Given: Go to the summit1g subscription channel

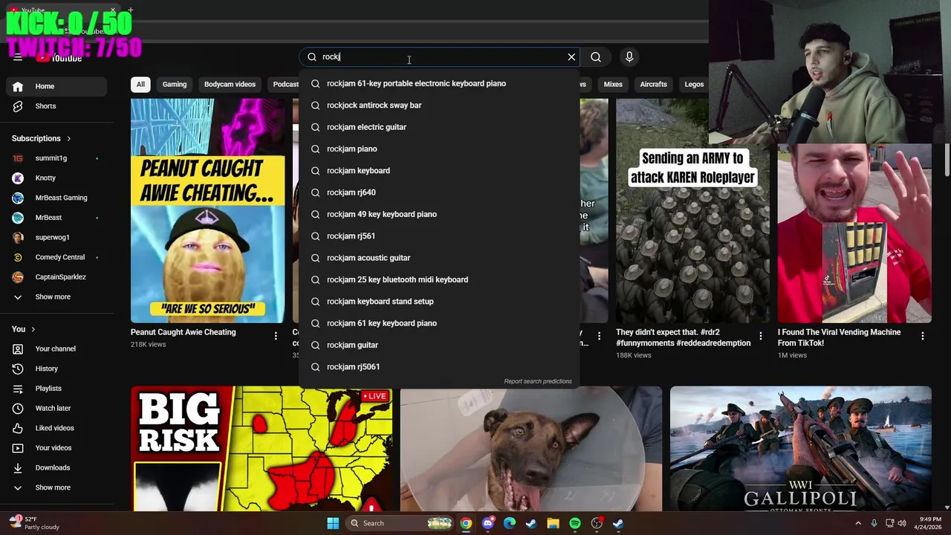Looking at the screenshot, I should pyautogui.click(x=56, y=158).
